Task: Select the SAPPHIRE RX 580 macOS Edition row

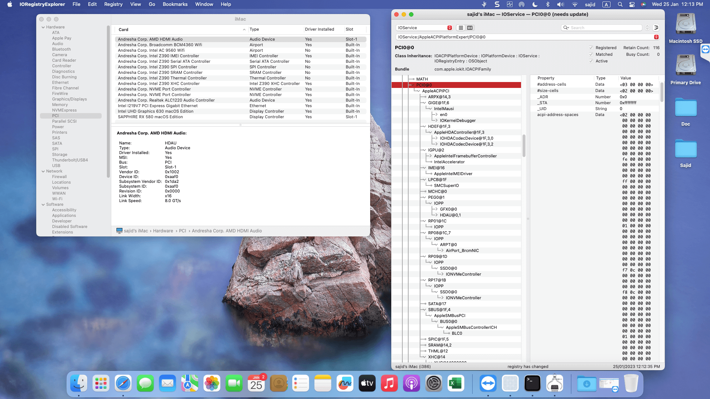Action: click(240, 117)
